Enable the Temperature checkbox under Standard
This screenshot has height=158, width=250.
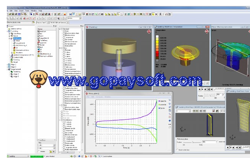64,38
